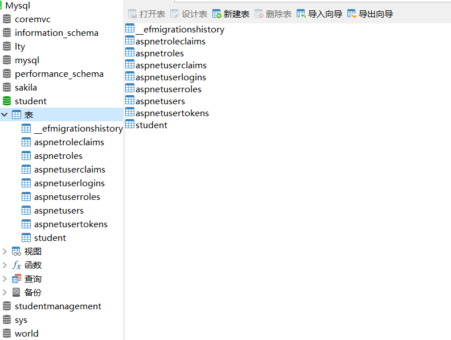451x340 pixels.
Task: Select the sys database name
Action: point(21,320)
